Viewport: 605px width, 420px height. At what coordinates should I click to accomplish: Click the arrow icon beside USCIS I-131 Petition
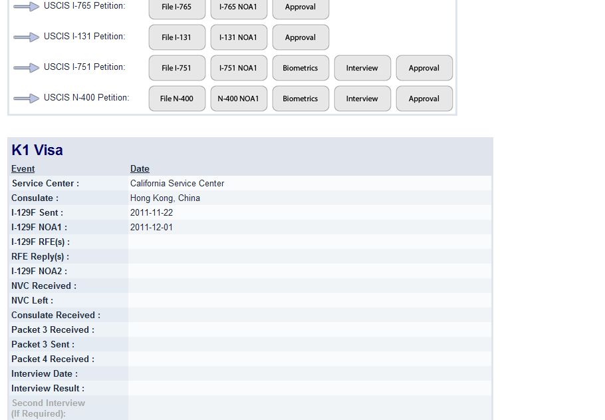pos(26,37)
